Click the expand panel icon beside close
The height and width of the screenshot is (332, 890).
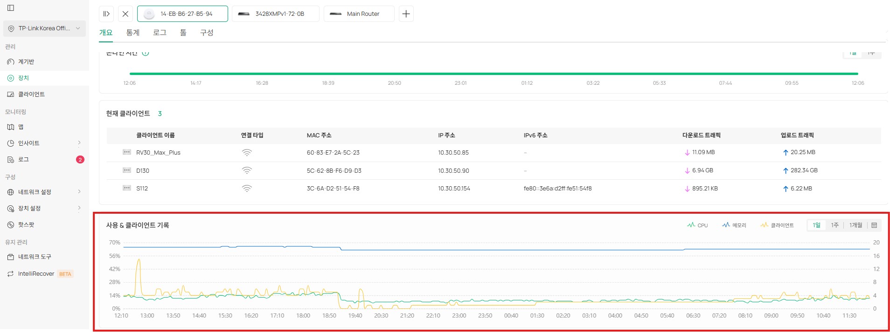point(106,14)
